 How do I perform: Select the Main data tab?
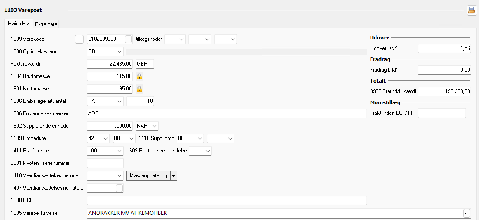[x=19, y=23]
